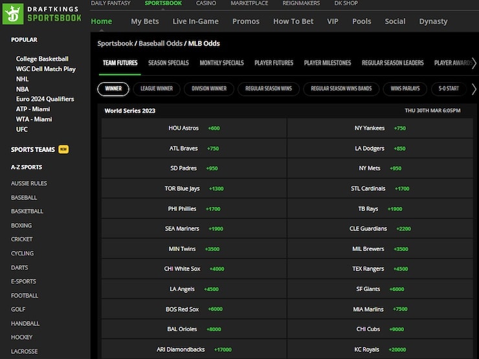Add TOR Blue Jays +1300 to betslip

click(194, 189)
